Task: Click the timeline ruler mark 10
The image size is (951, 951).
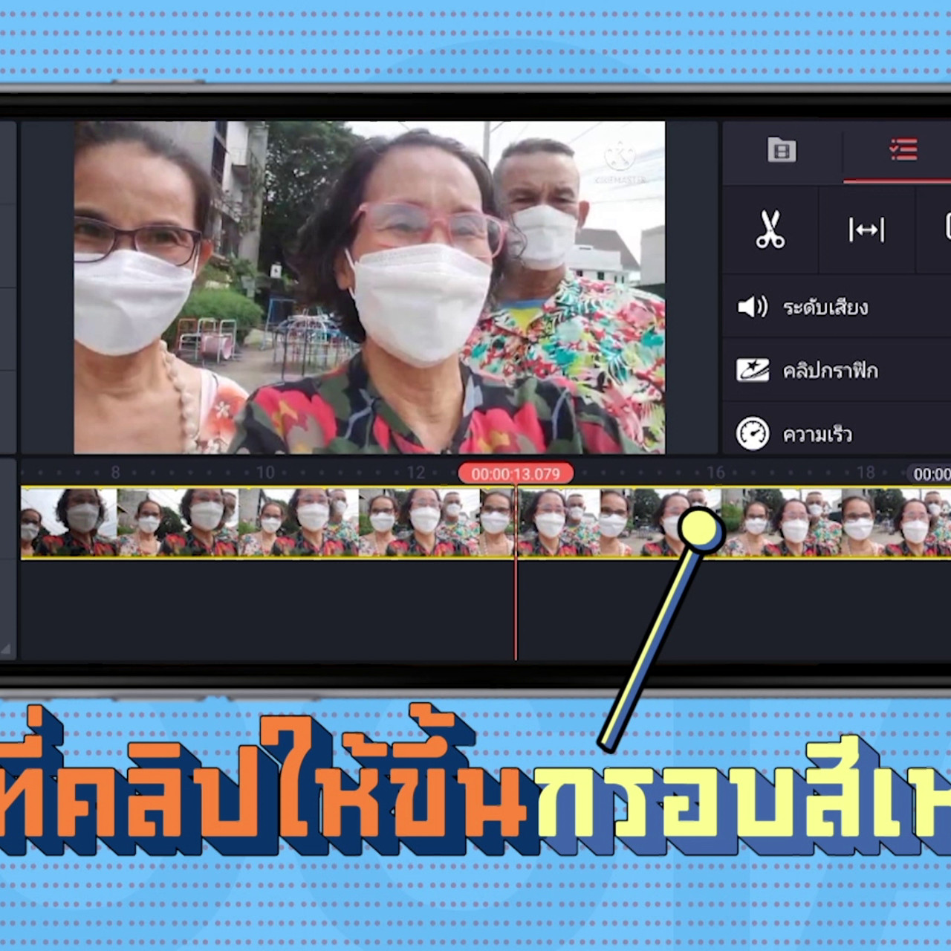Action: click(265, 473)
